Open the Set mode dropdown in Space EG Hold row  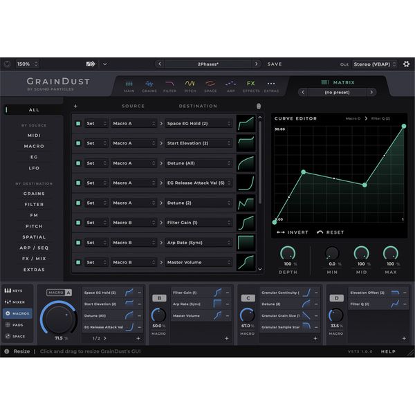(x=96, y=124)
